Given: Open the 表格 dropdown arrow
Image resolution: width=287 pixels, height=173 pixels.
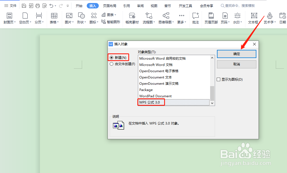Looking at the screenshot, I should click(58, 22).
